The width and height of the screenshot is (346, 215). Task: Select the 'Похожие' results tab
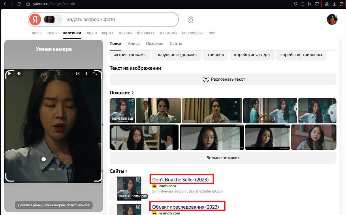[x=155, y=44]
